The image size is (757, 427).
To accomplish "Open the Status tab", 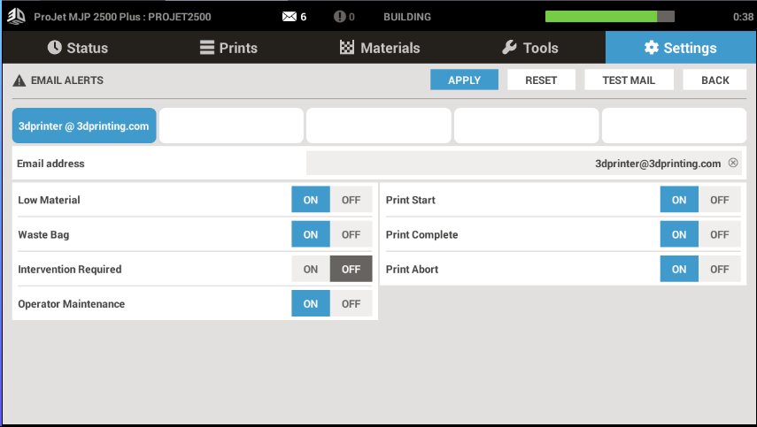I will coord(77,48).
